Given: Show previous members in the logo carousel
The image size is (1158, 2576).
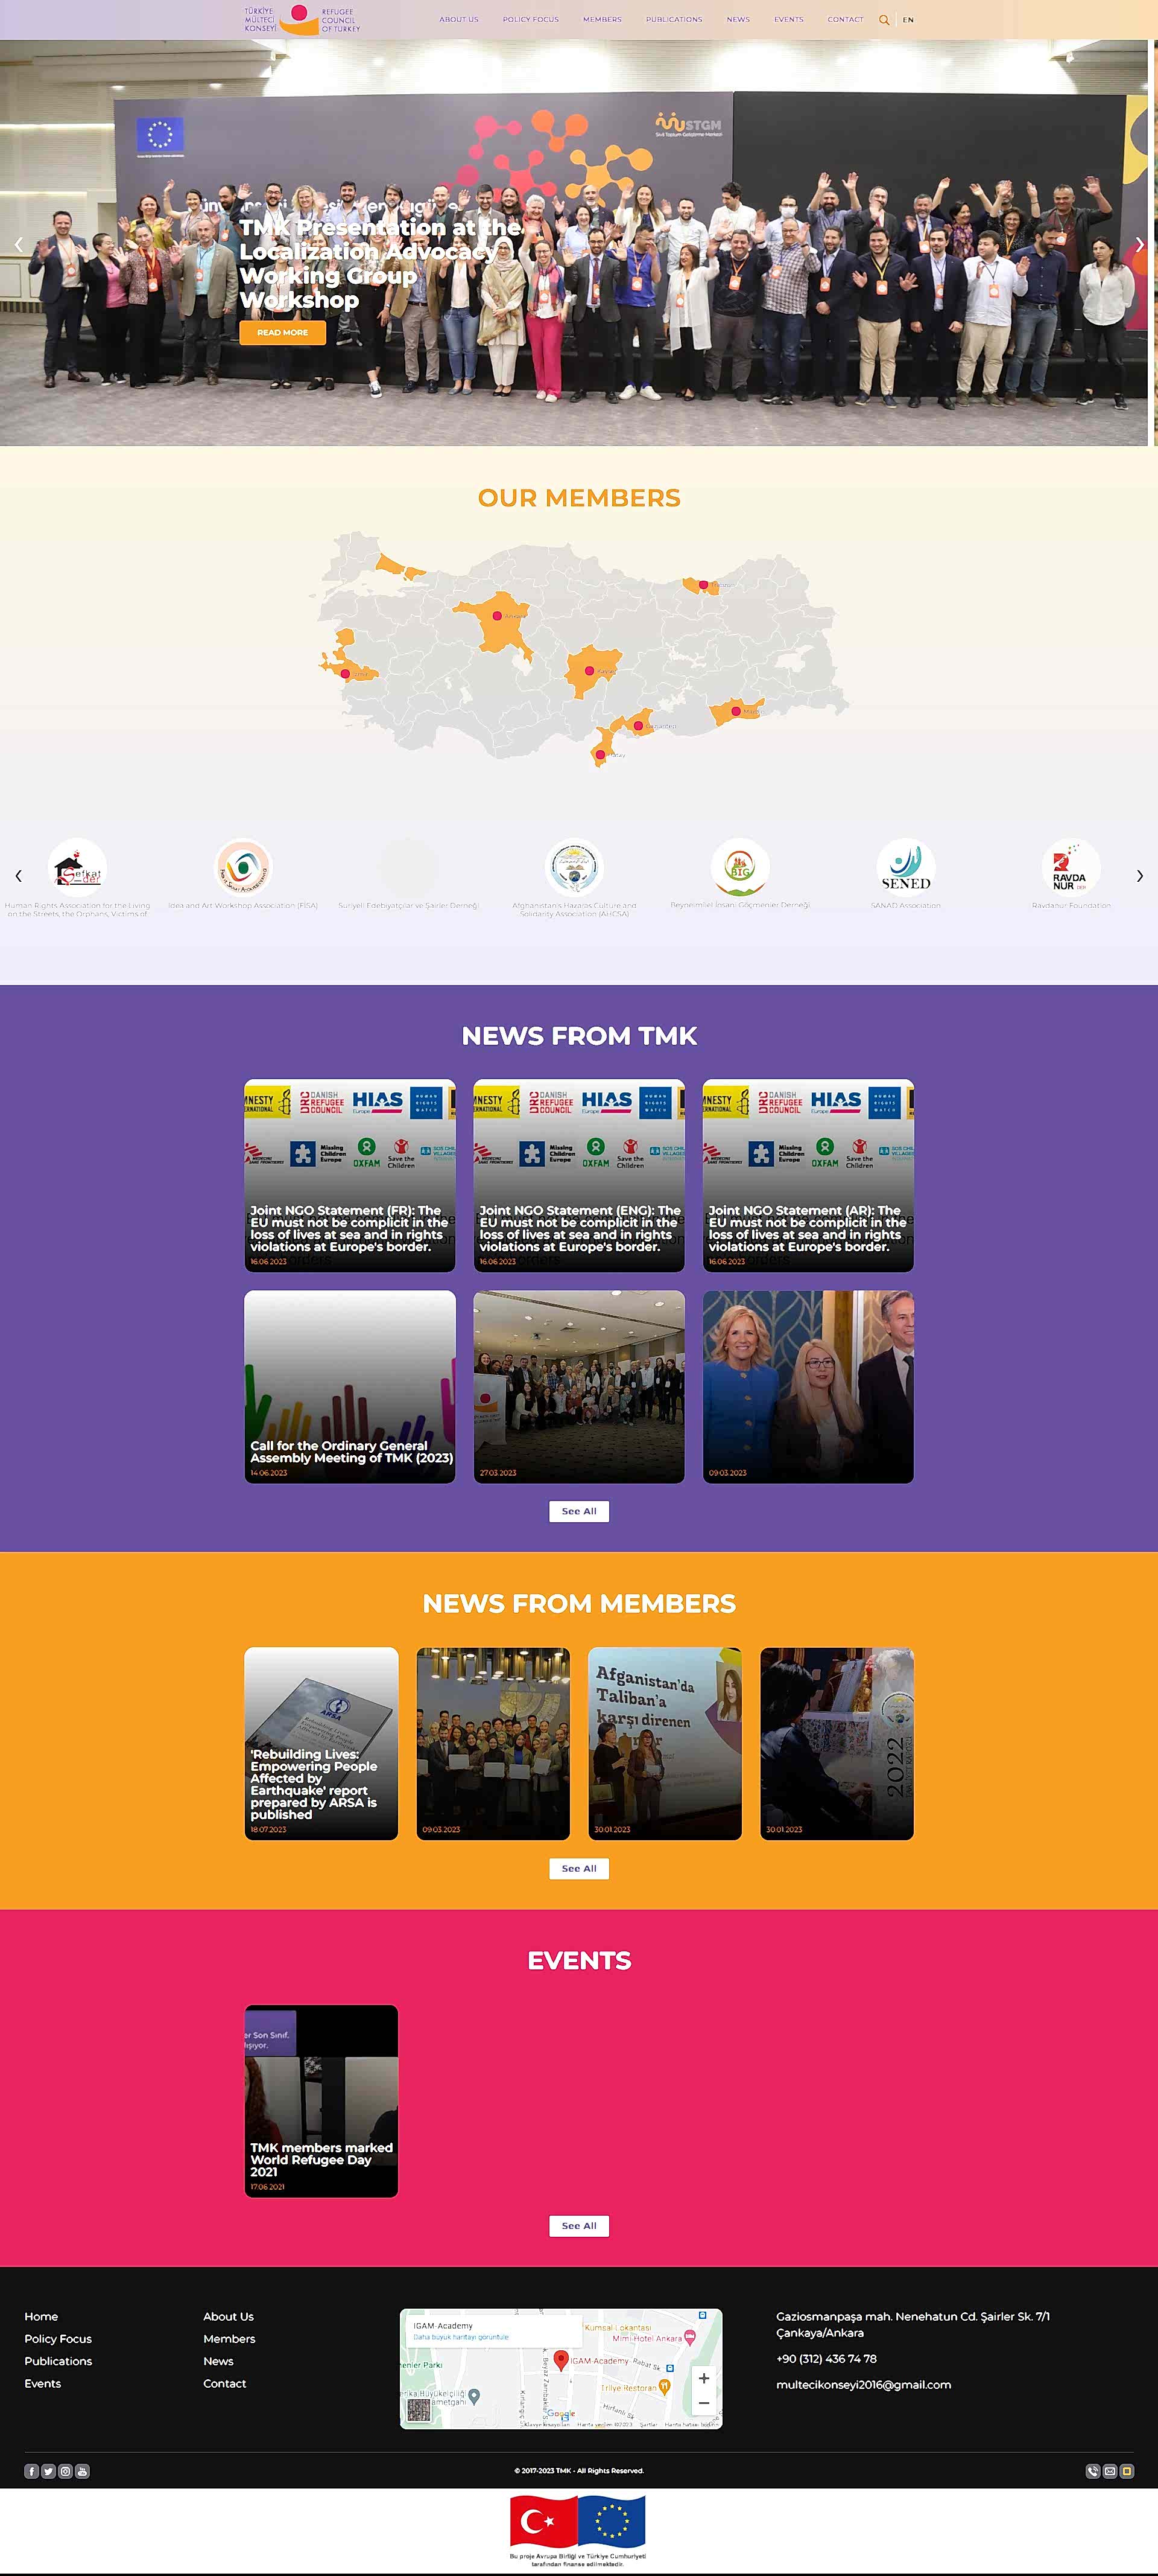Looking at the screenshot, I should (x=18, y=876).
